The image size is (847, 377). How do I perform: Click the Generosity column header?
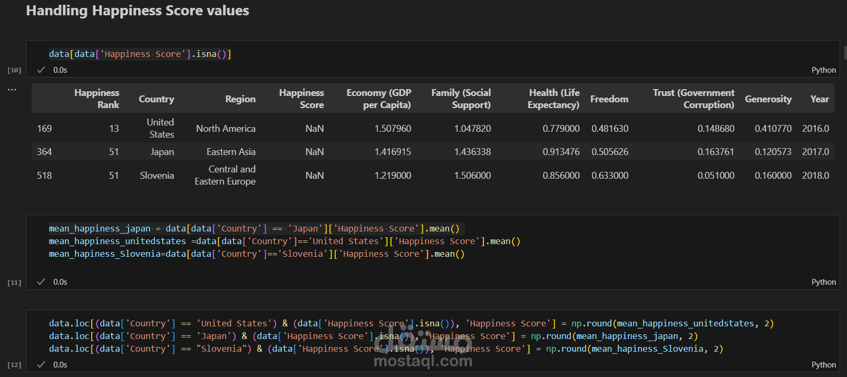768,99
